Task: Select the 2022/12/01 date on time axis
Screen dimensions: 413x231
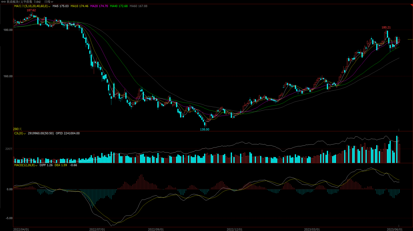Action: pos(234,229)
